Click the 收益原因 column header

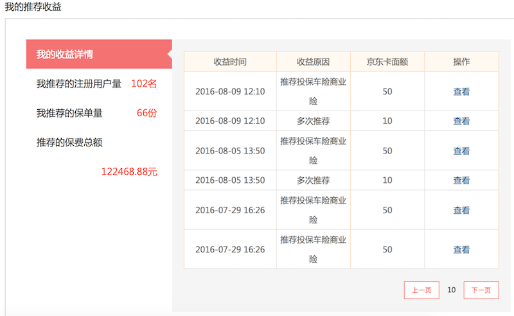313,62
